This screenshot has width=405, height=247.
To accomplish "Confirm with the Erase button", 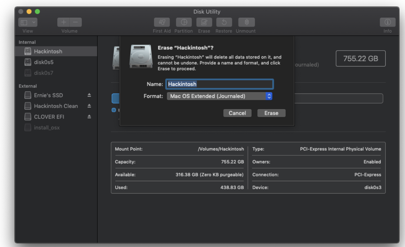I will [271, 113].
